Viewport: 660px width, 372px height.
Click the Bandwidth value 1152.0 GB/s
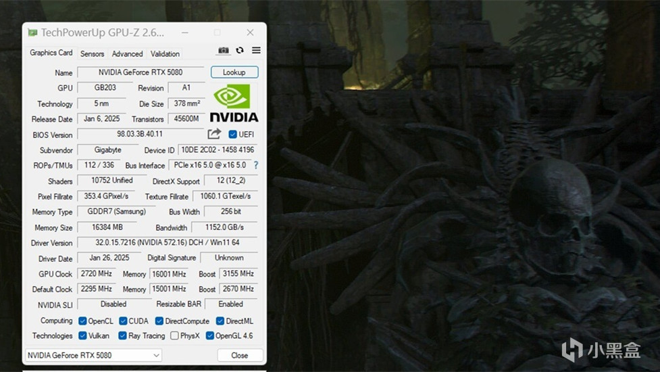(x=224, y=227)
